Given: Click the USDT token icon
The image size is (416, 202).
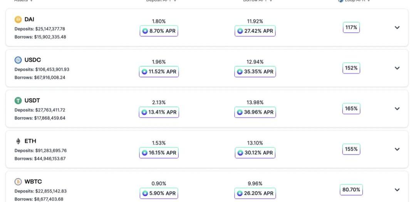Looking at the screenshot, I should click(x=18, y=101).
